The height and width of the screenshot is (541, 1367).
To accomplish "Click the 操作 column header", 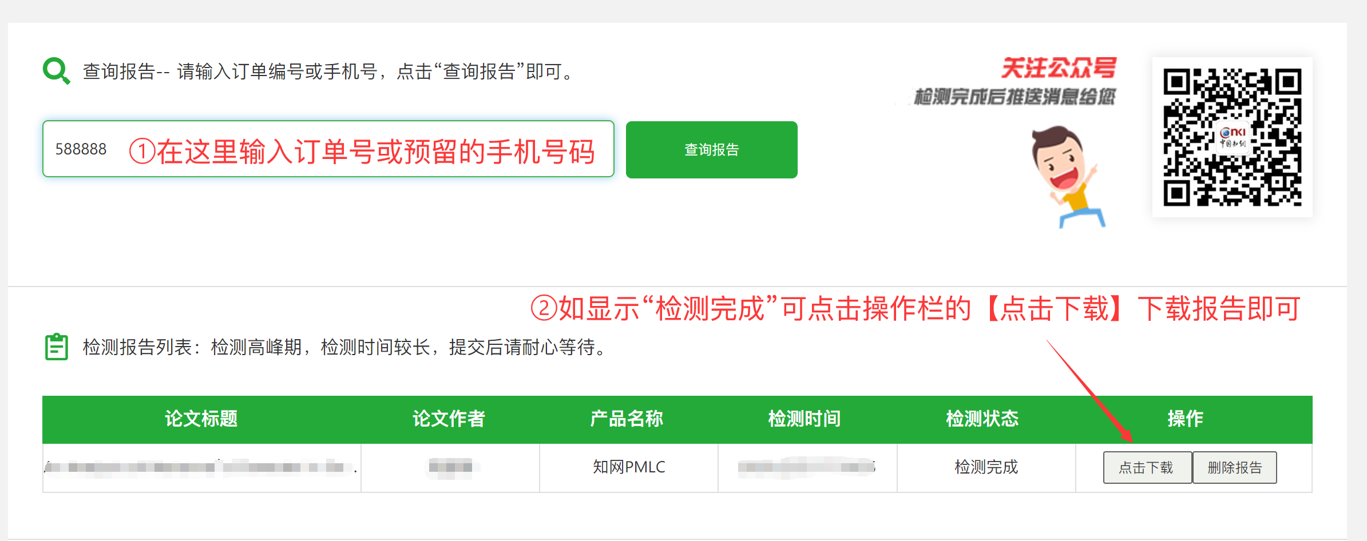I will (x=1184, y=419).
